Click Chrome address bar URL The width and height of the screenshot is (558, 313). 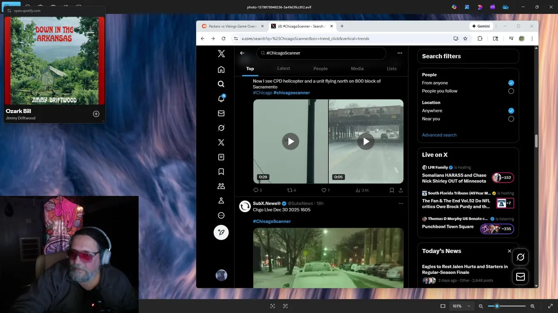[x=305, y=38]
